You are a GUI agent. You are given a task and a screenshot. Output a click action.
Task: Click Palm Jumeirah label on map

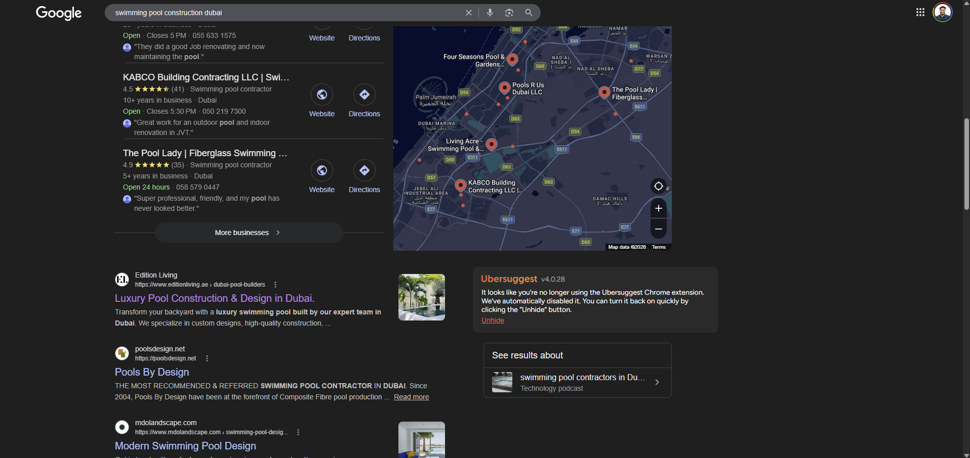coord(435,100)
